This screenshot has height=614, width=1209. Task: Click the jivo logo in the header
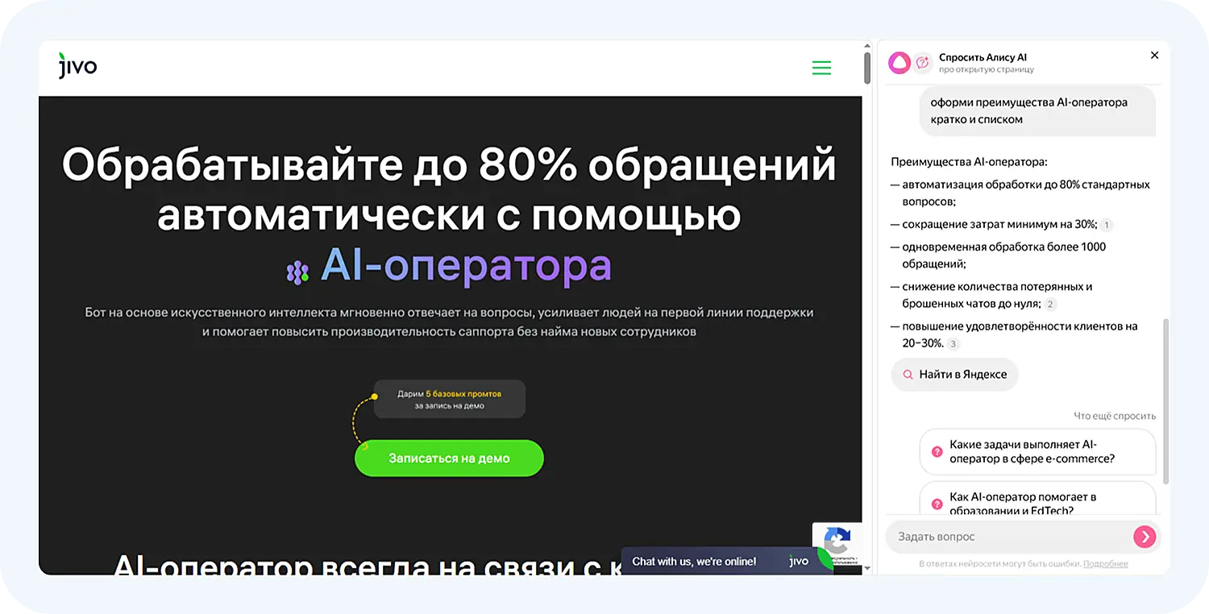77,67
